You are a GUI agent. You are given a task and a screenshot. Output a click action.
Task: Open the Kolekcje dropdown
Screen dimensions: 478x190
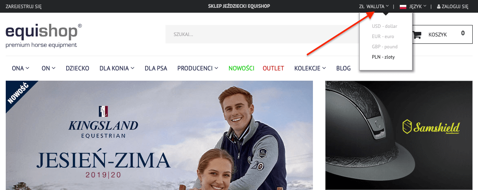[x=310, y=68]
